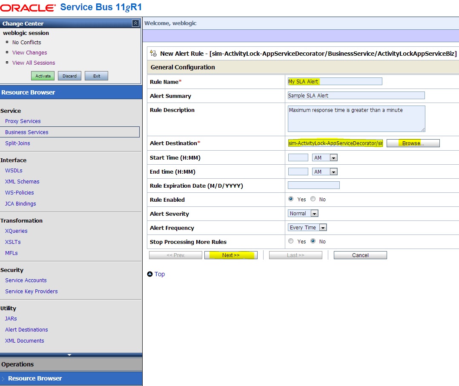Screen dimensions: 459x386
Task: Click the Top link
Action: [160, 274]
